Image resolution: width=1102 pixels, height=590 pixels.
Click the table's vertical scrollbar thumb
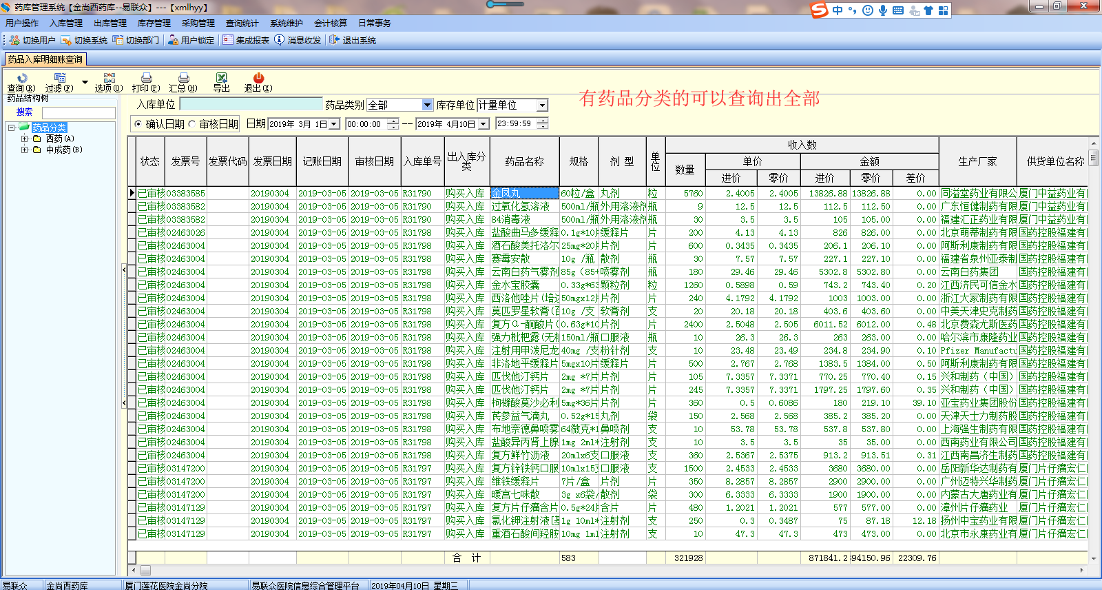click(x=1093, y=158)
